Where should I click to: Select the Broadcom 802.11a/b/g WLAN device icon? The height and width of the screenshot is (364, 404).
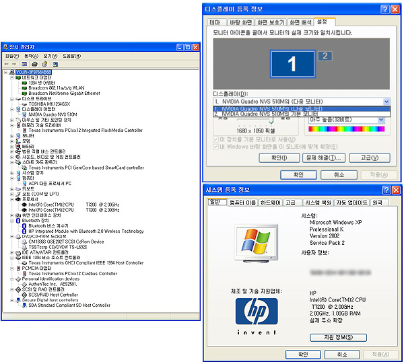(x=24, y=88)
